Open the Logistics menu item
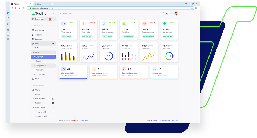 tap(43, 39)
